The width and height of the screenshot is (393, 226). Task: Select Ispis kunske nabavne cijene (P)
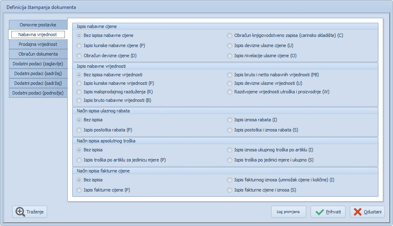79,46
